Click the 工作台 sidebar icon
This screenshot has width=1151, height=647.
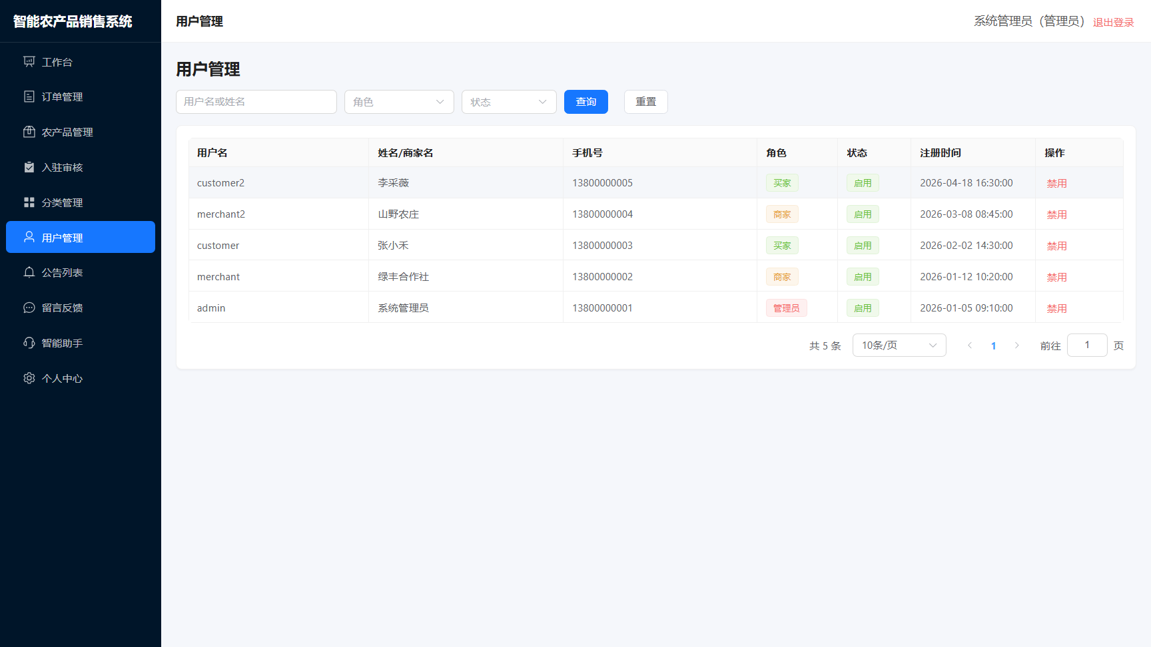pos(29,62)
